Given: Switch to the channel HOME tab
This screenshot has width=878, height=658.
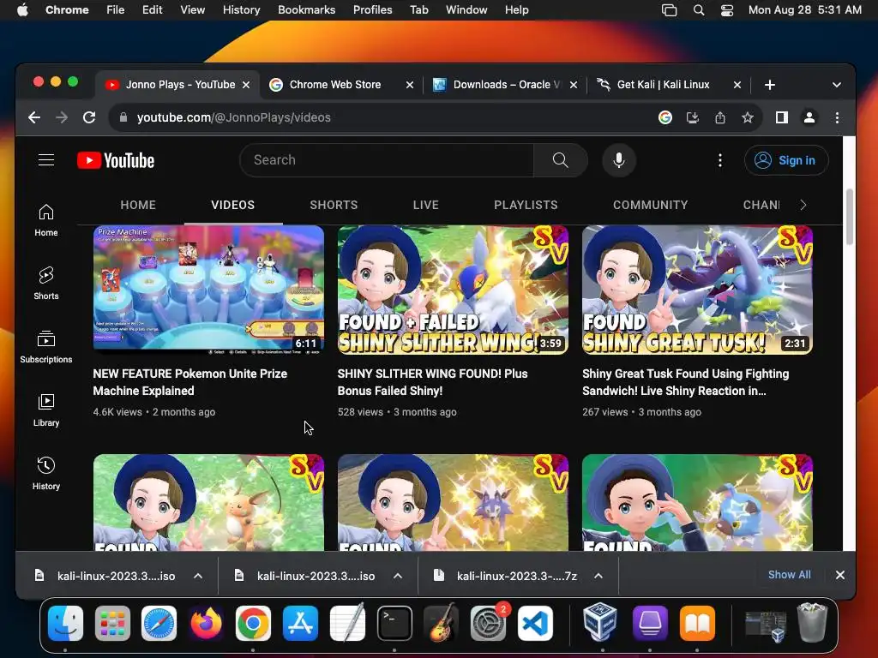Looking at the screenshot, I should pyautogui.click(x=138, y=205).
